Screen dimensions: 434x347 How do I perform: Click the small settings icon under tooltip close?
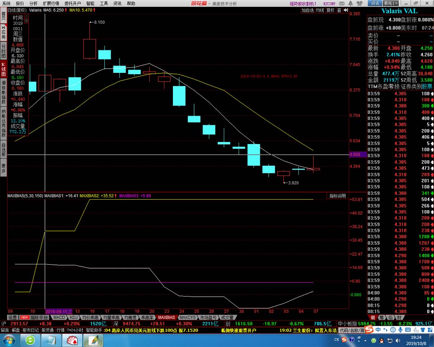26,21
